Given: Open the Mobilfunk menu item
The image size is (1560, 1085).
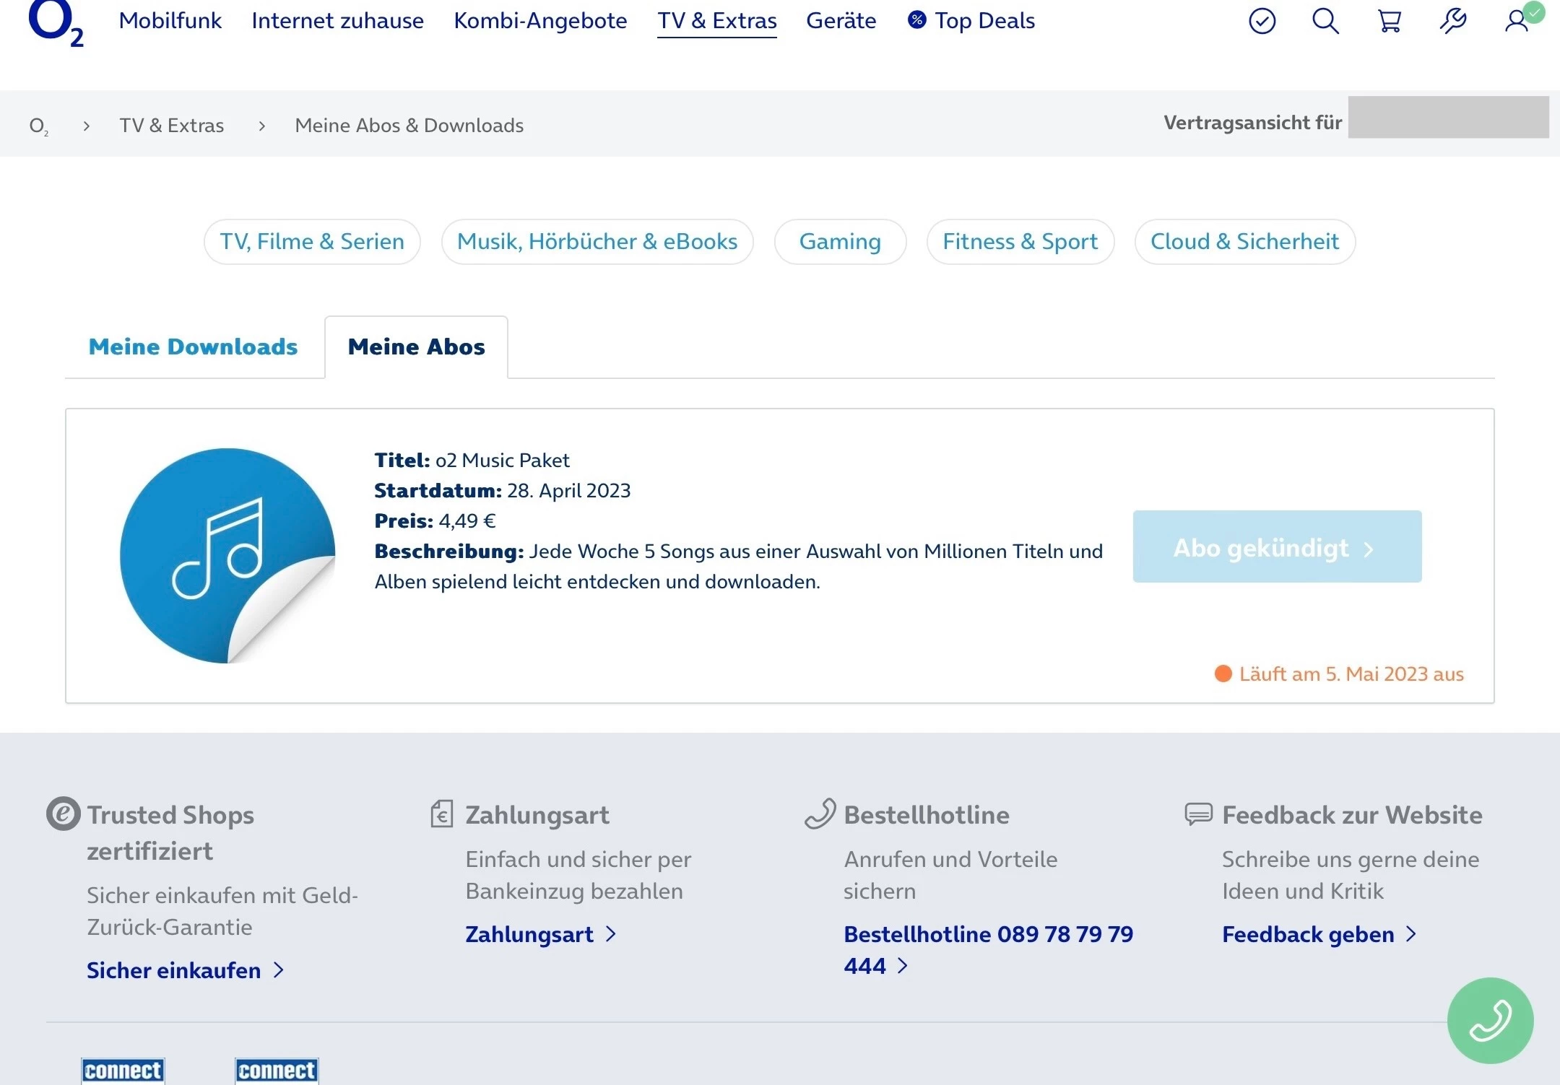Looking at the screenshot, I should (170, 21).
